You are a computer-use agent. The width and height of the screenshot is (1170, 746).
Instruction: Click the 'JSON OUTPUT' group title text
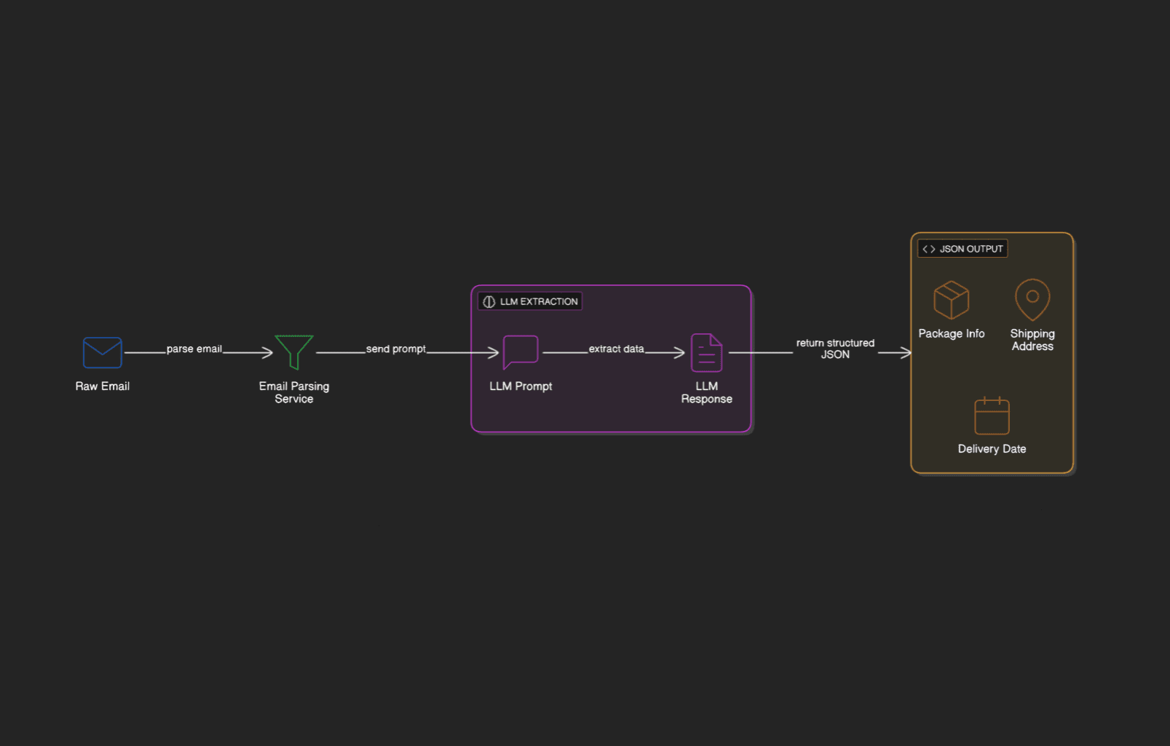point(971,249)
